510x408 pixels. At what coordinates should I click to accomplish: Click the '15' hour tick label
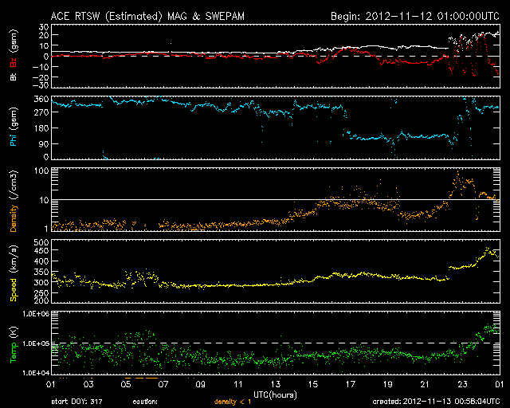313,384
